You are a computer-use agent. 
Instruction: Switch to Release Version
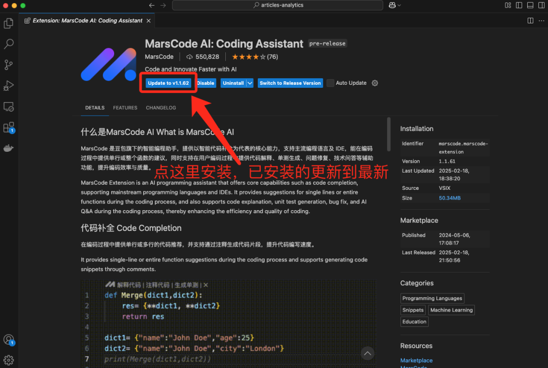tap(290, 83)
